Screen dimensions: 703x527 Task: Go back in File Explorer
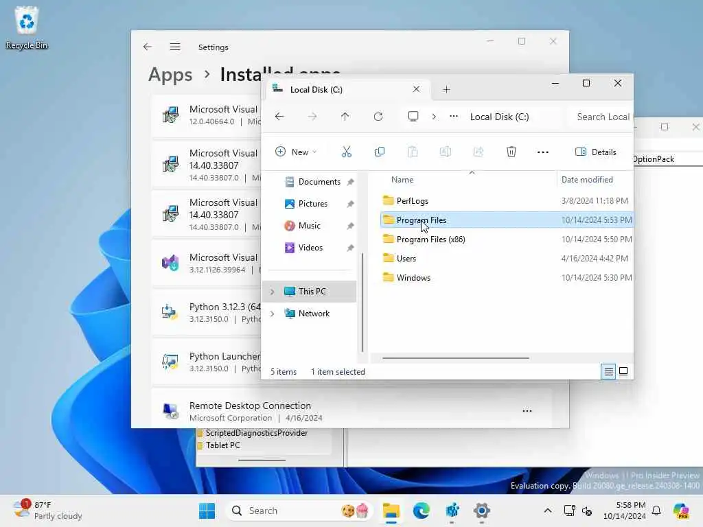(x=279, y=117)
